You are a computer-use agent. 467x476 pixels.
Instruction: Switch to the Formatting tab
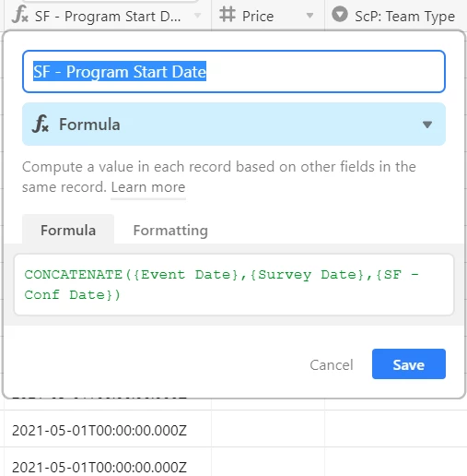coord(170,231)
